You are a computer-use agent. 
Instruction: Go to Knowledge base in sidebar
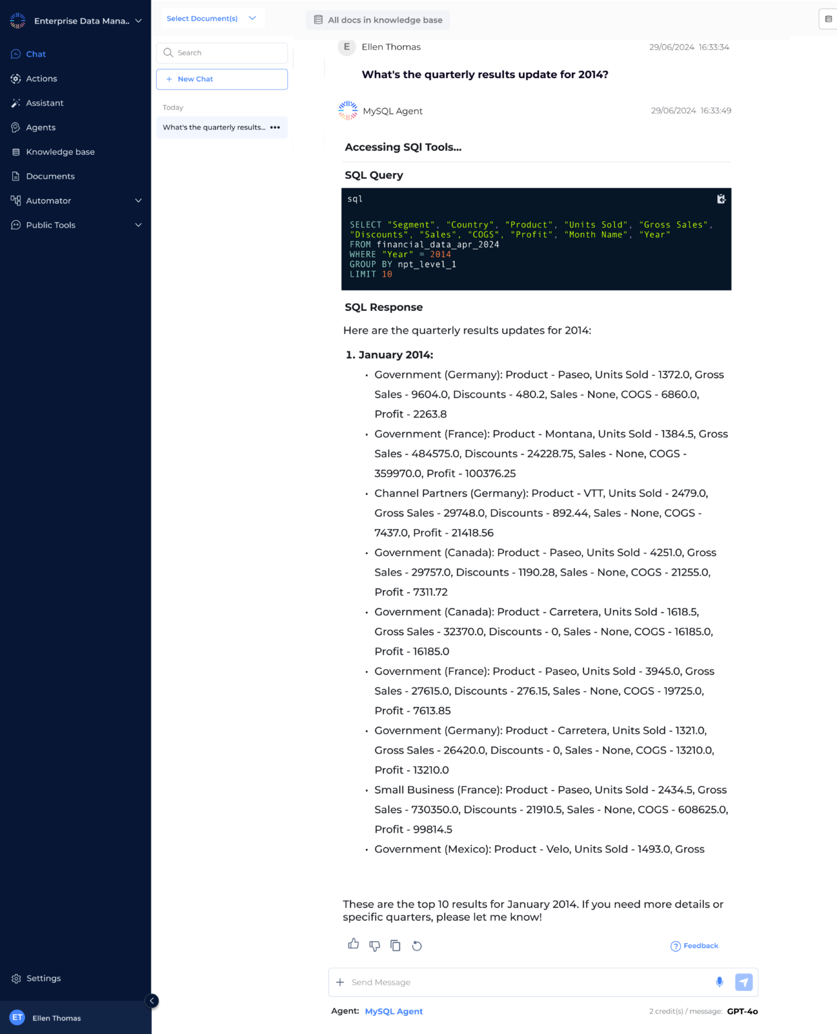[60, 152]
